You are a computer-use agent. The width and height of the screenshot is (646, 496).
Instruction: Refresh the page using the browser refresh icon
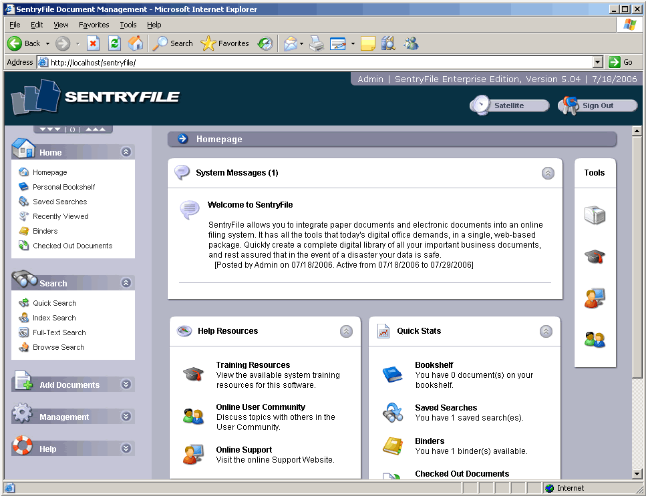[x=114, y=43]
